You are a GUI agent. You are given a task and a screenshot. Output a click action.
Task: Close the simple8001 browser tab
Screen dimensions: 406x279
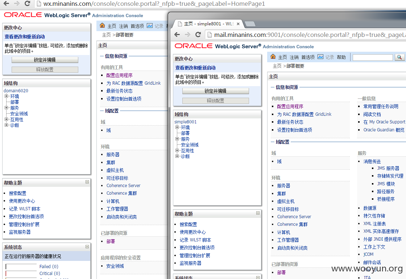[238, 24]
